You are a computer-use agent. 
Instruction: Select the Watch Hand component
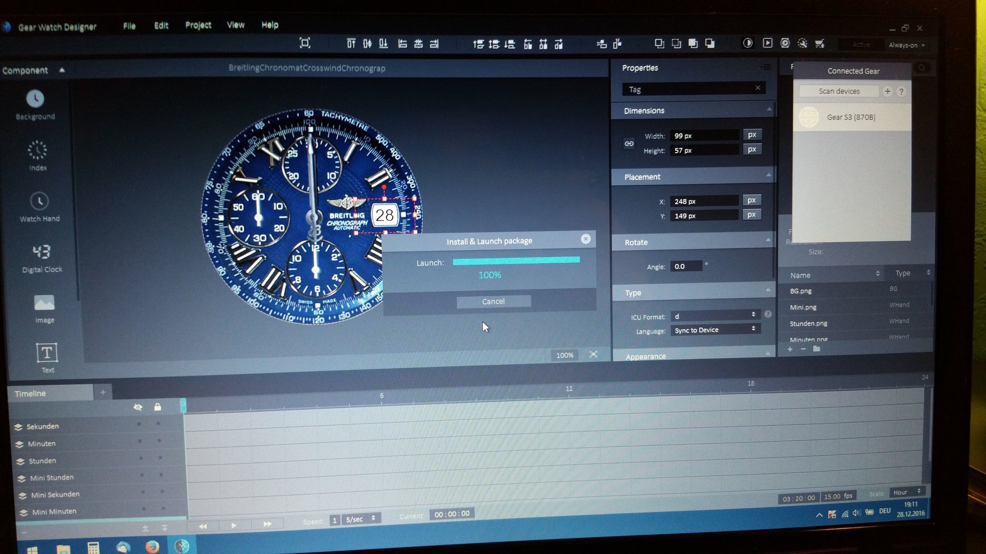tap(40, 207)
